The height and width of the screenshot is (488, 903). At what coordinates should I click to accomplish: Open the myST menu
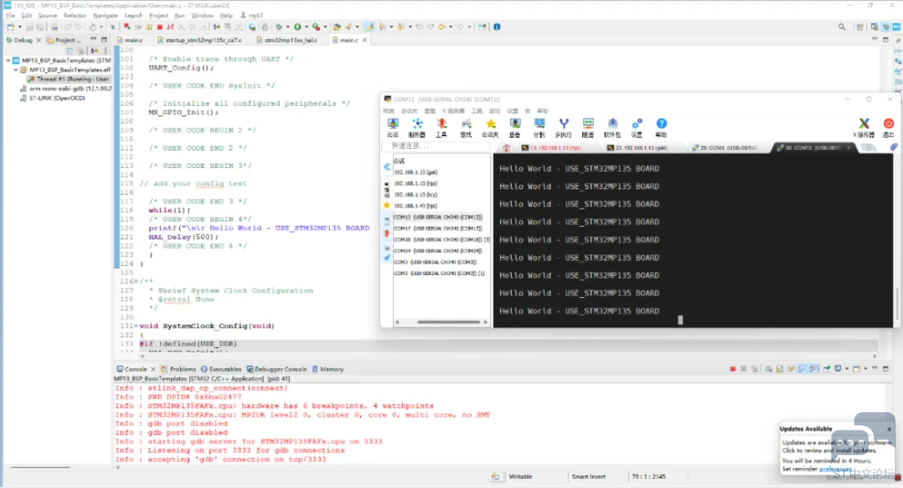coord(251,16)
